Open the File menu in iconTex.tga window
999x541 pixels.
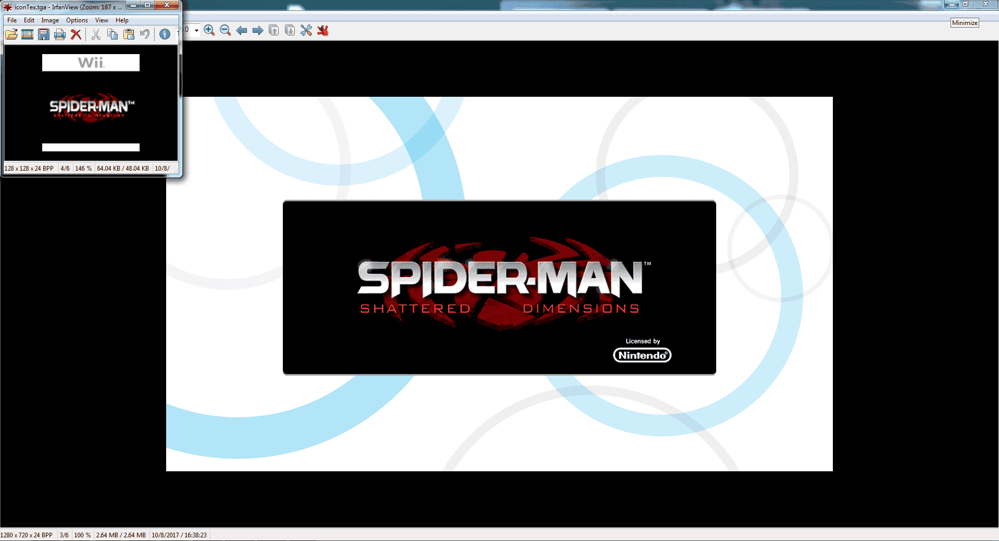[x=12, y=20]
